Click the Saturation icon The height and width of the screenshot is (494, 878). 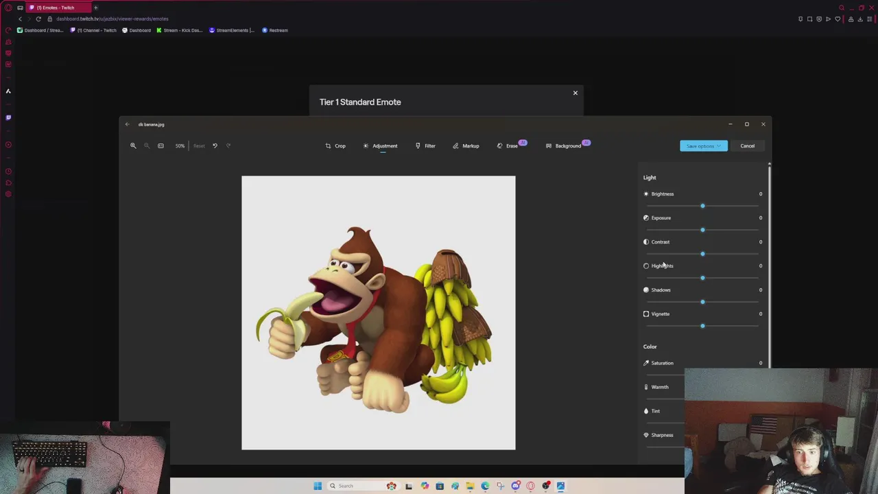pyautogui.click(x=646, y=363)
